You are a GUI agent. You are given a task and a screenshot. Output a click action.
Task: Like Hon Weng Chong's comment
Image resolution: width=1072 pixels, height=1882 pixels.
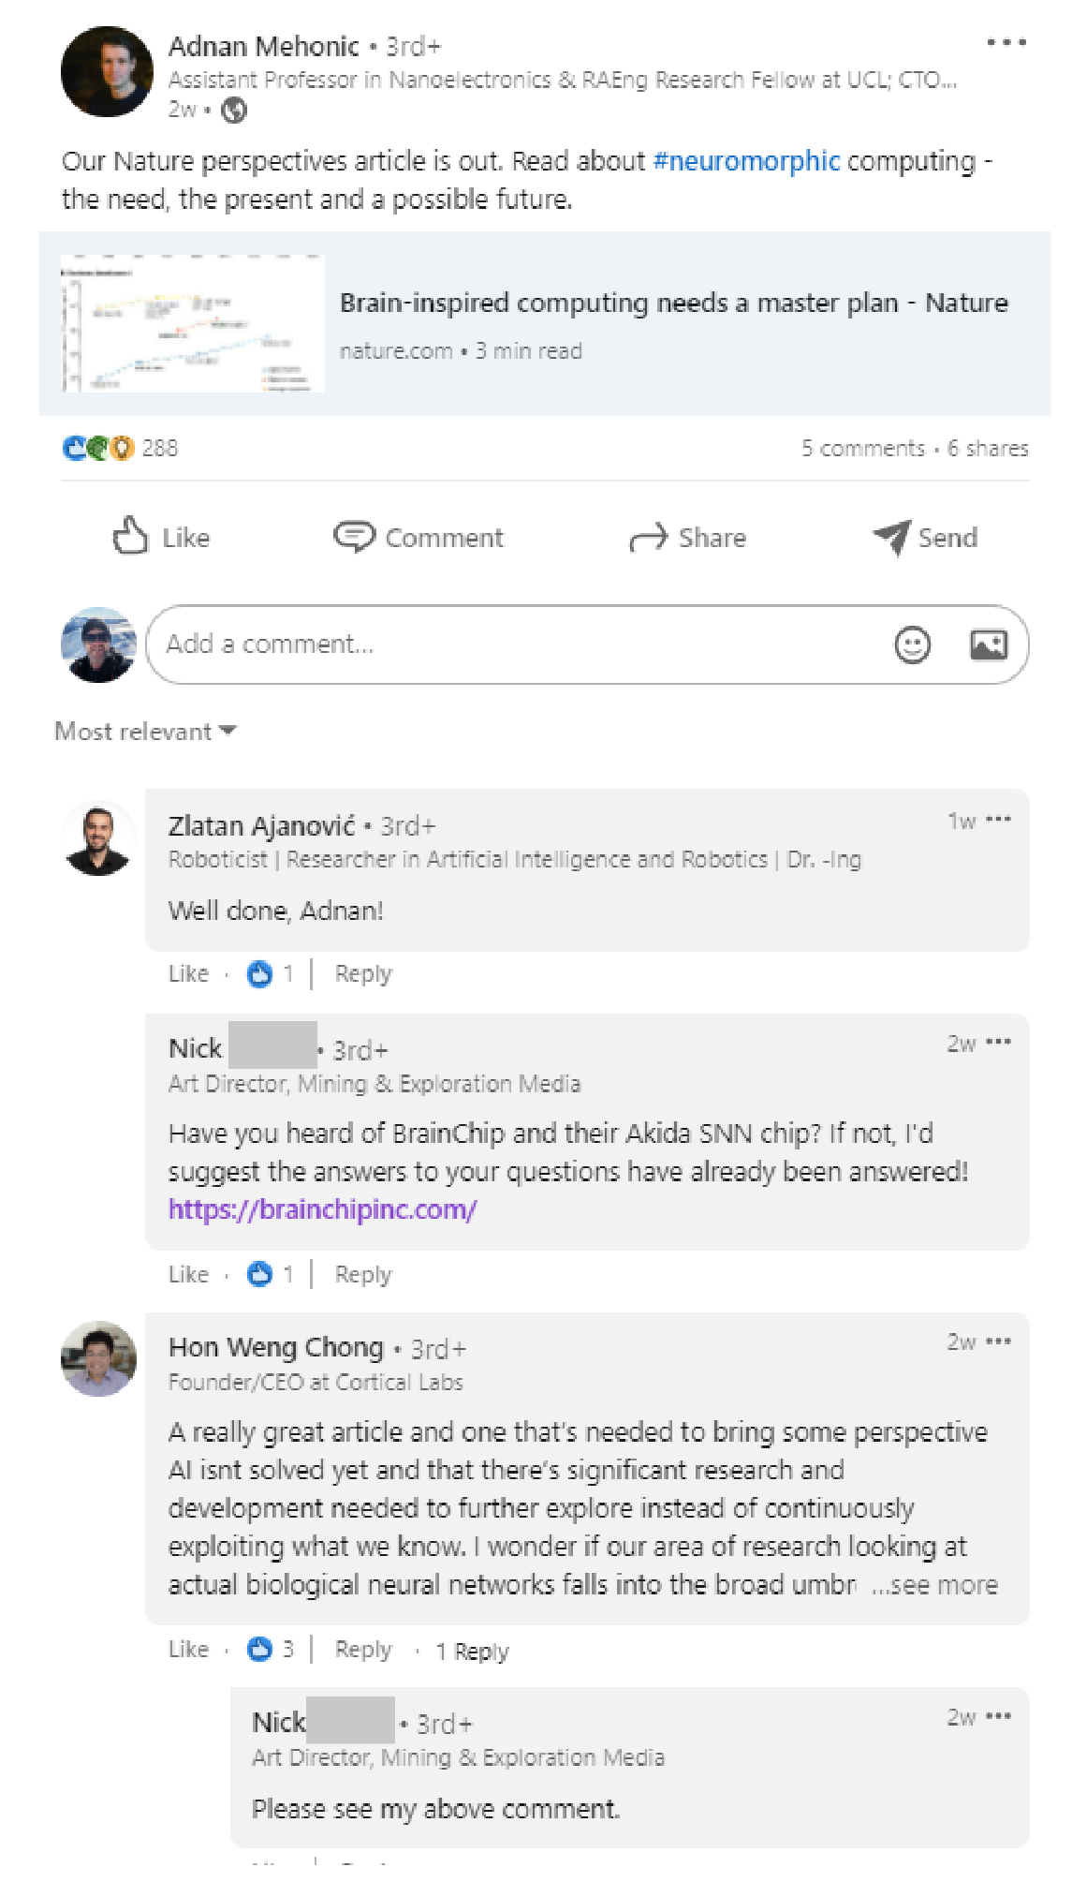click(x=188, y=1650)
